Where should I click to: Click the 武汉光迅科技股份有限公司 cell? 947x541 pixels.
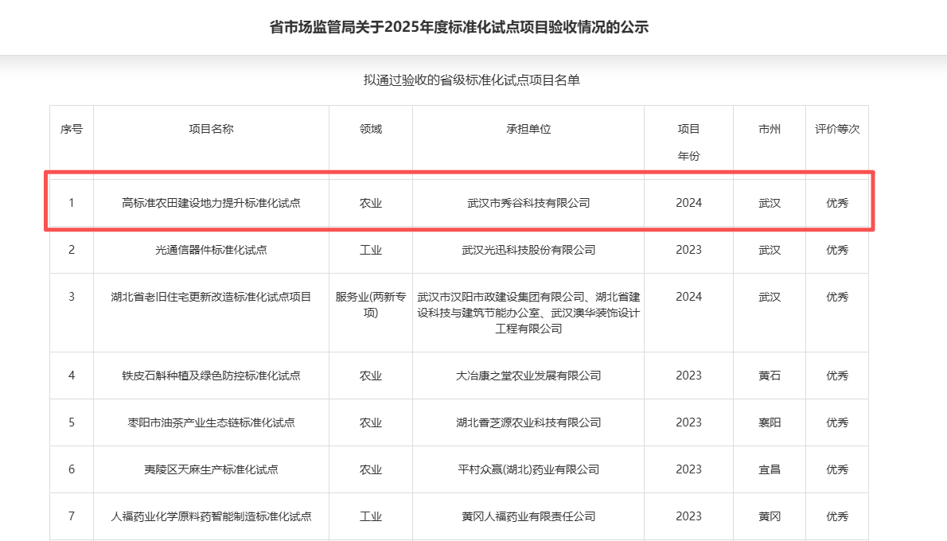(528, 250)
